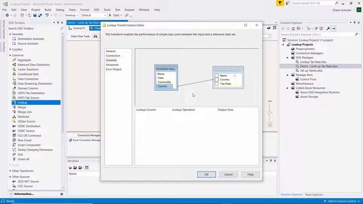Select the Sort transform
This screenshot has width=363, height=204.
(x=20, y=155)
